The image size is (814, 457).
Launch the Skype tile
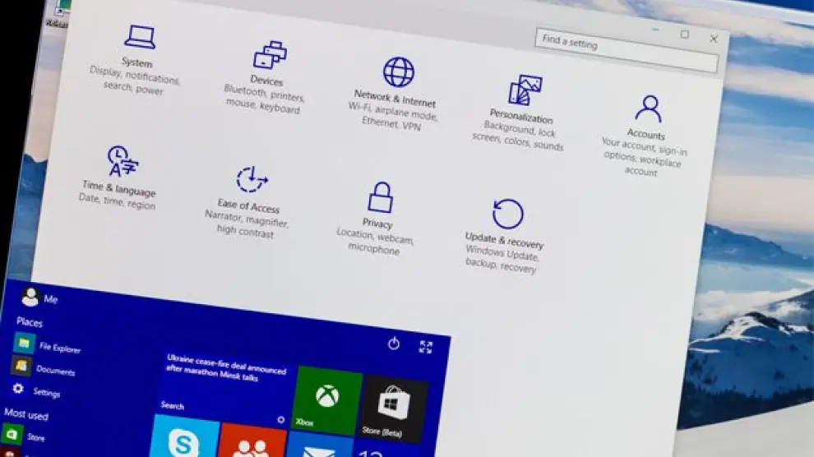pyautogui.click(x=184, y=439)
